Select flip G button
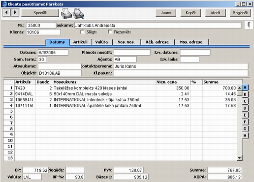The image size is (254, 182). point(245,129)
